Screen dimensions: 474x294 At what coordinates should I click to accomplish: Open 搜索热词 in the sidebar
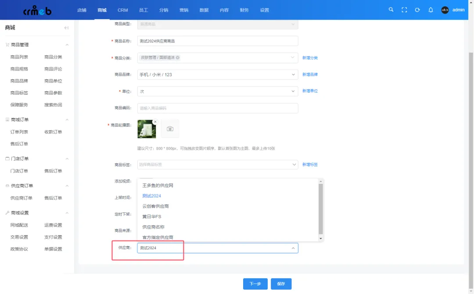pos(53,105)
